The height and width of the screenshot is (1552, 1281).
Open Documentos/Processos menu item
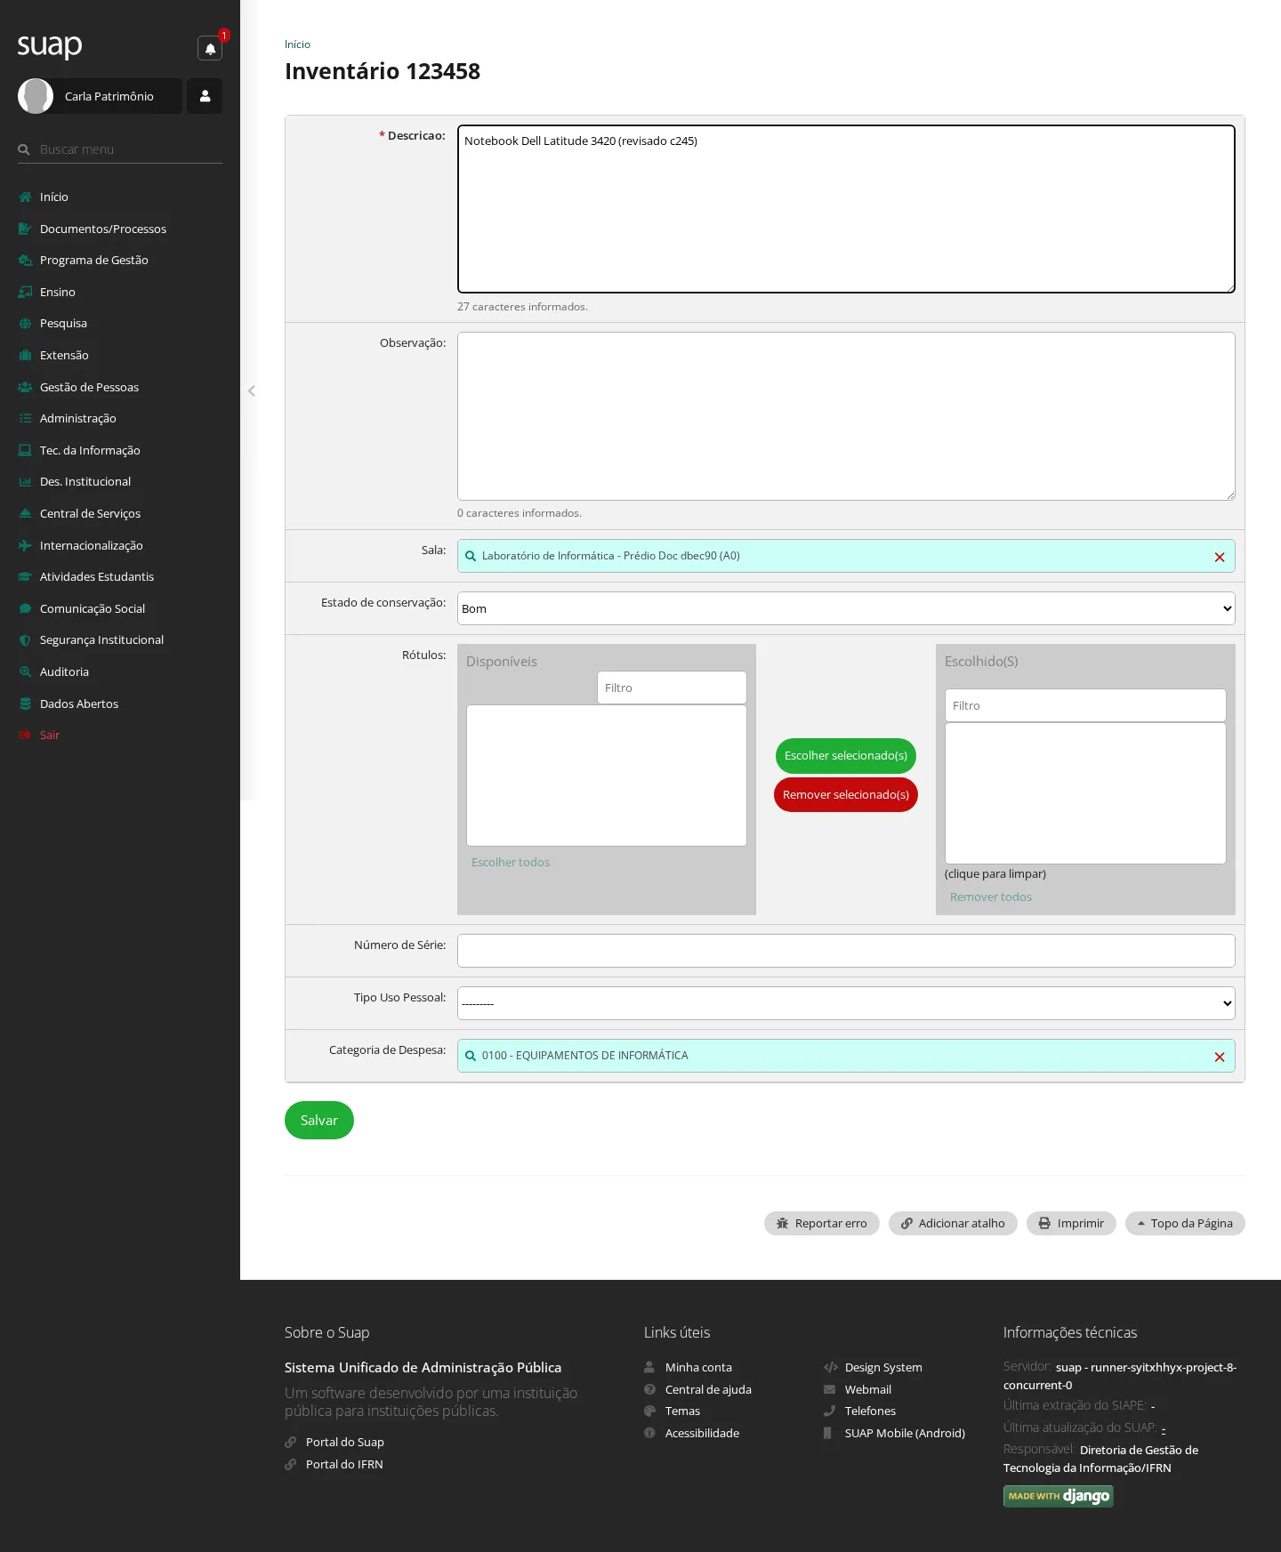coord(103,229)
